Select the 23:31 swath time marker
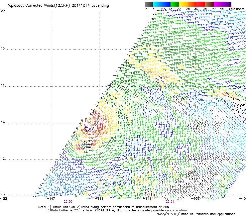Screen dimensions: 246x216 170,202
